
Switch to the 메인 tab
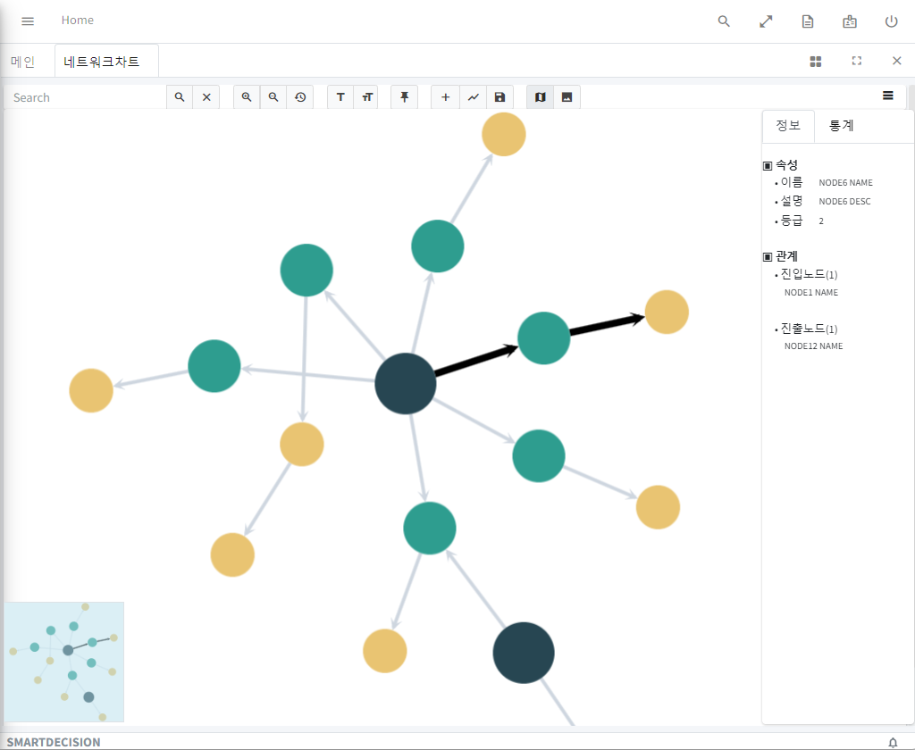click(22, 62)
